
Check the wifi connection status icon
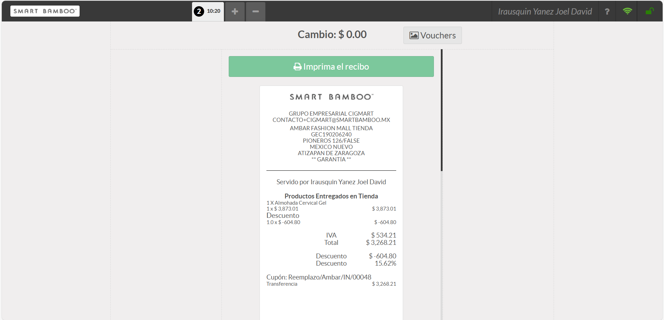[627, 11]
